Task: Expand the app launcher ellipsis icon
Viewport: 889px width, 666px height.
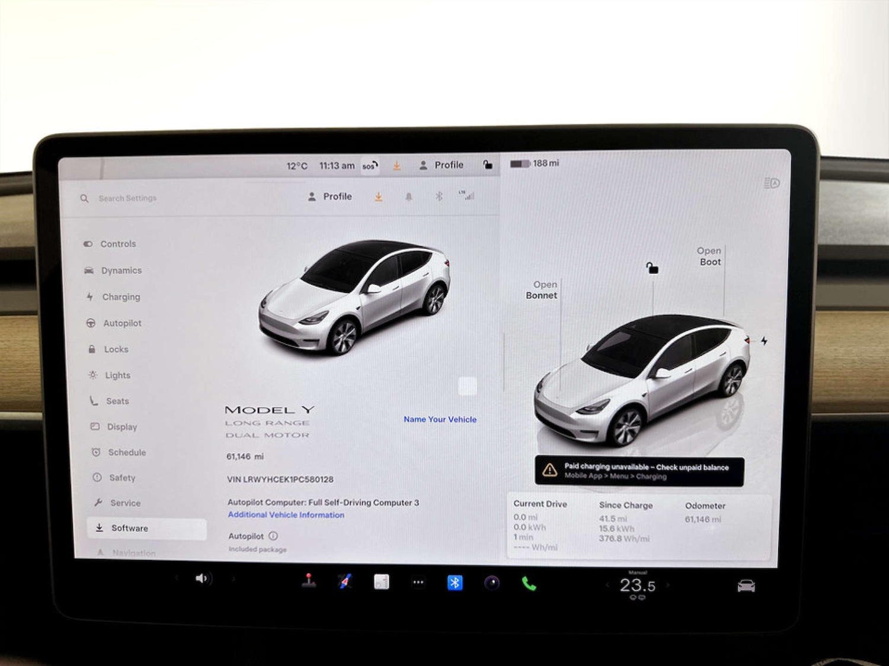Action: click(x=418, y=583)
